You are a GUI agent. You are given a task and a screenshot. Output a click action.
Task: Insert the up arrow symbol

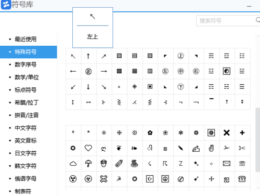[x=88, y=56]
